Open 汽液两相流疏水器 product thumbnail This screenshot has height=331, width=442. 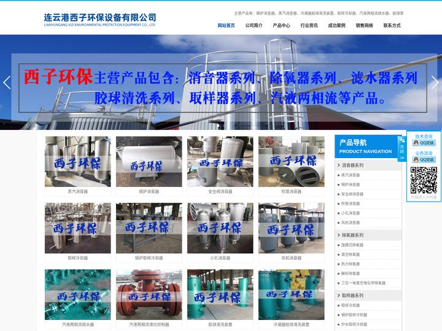pyautogui.click(x=78, y=294)
